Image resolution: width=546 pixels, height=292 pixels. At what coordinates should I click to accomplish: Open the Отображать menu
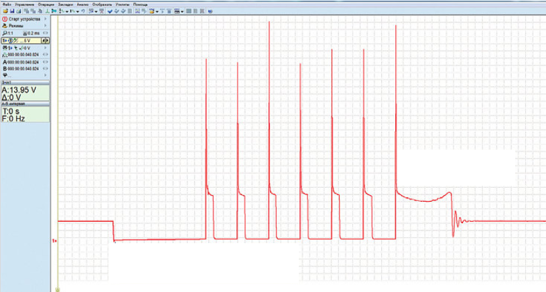pyautogui.click(x=102, y=5)
